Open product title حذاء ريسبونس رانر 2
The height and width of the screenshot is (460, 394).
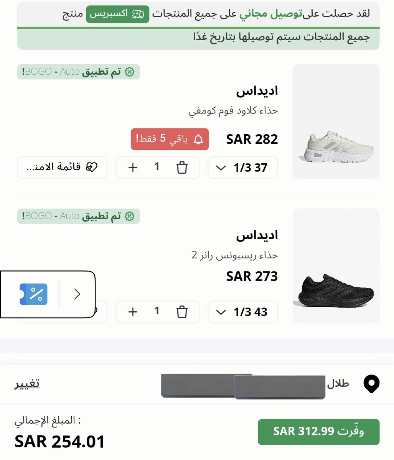coord(234,255)
